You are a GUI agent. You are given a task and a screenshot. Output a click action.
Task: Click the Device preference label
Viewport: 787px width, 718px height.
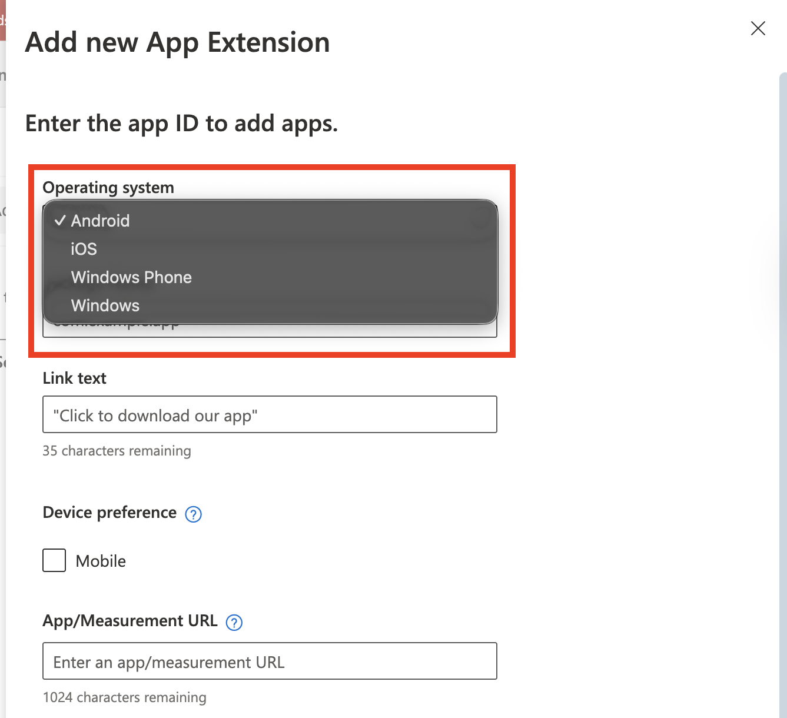coord(109,513)
